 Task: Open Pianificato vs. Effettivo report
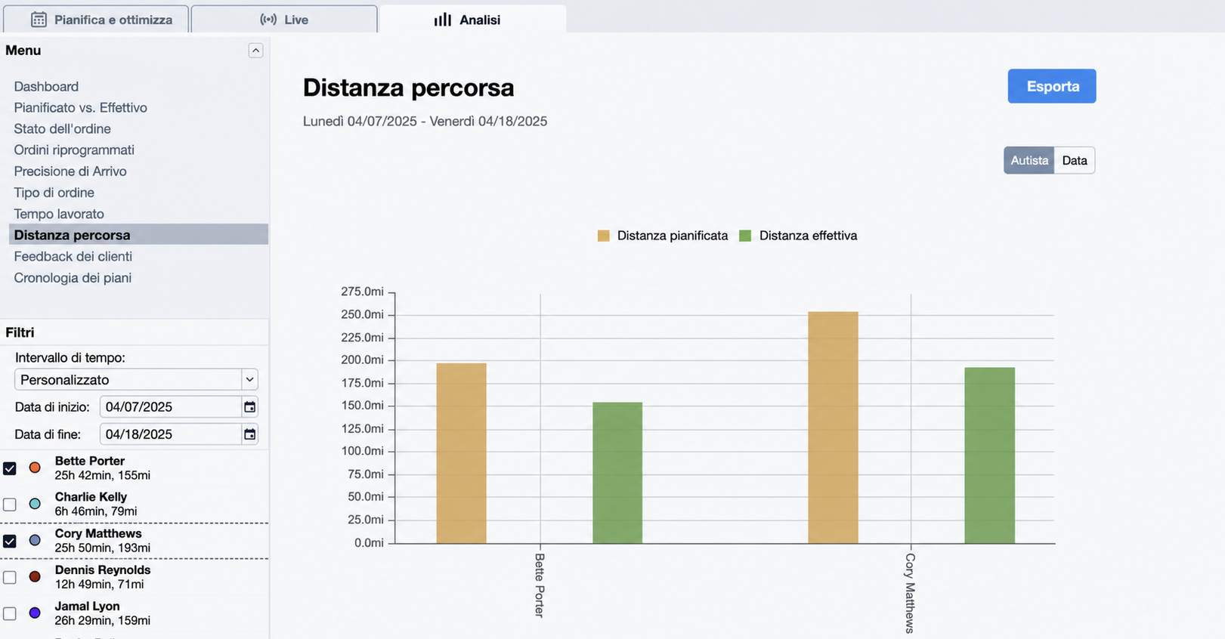[x=80, y=108]
